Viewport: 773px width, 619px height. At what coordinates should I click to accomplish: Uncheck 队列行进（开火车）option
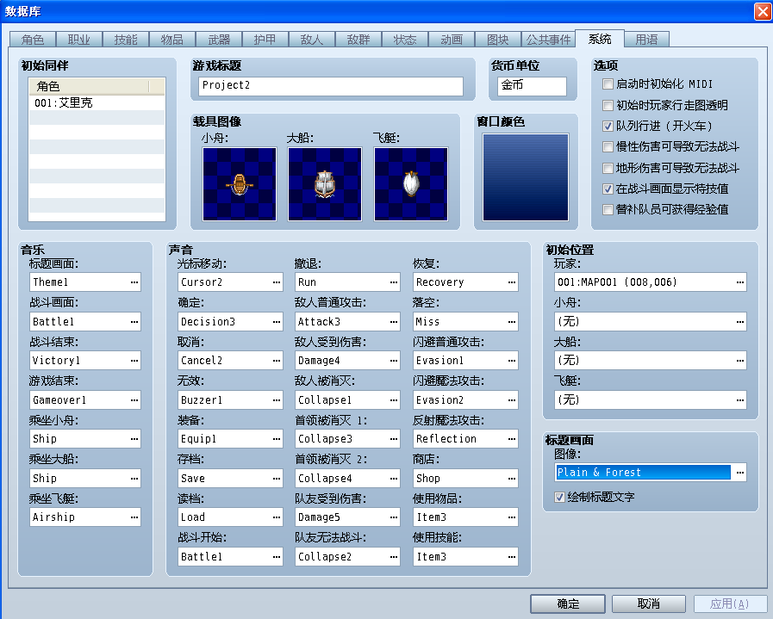pyautogui.click(x=608, y=126)
